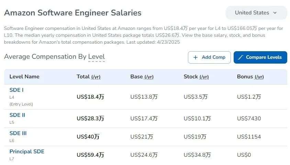The height and width of the screenshot is (165, 290).
Task: Open the SDE II level link
Action: [17, 115]
